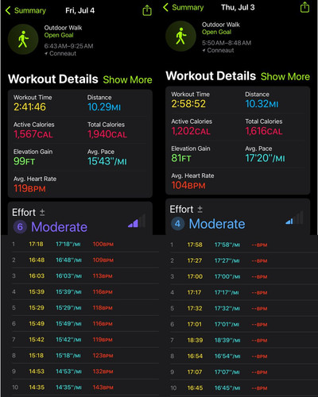318x397 pixels.
Task: Tap the 119BPM Avg. Heart Rate value
Action: click(x=29, y=188)
